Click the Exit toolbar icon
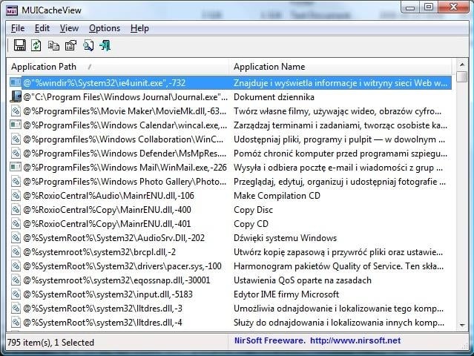Image resolution: width=474 pixels, height=356 pixels. pyautogui.click(x=105, y=45)
